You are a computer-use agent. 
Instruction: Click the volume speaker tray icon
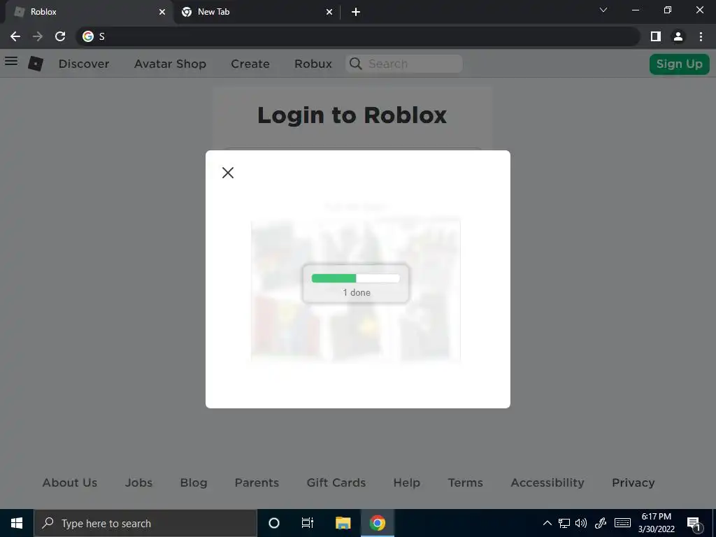pyautogui.click(x=581, y=523)
